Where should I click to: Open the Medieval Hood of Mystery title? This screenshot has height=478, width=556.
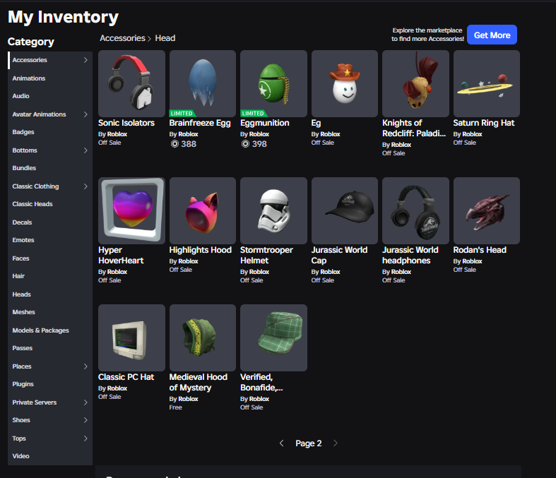click(199, 382)
